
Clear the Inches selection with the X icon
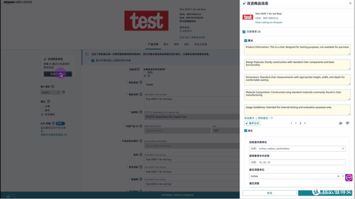[338, 176]
